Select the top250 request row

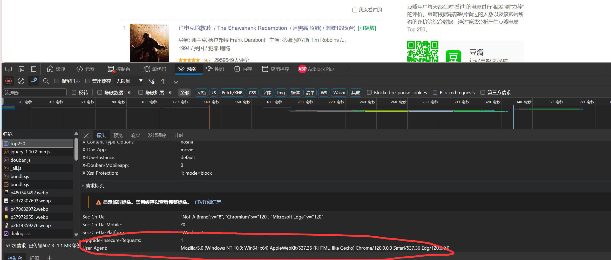pos(38,143)
